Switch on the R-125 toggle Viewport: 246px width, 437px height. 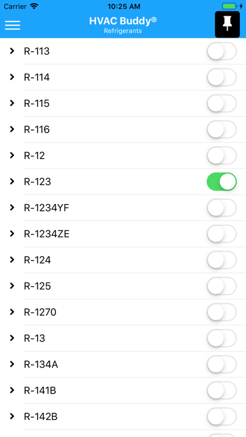point(222,286)
